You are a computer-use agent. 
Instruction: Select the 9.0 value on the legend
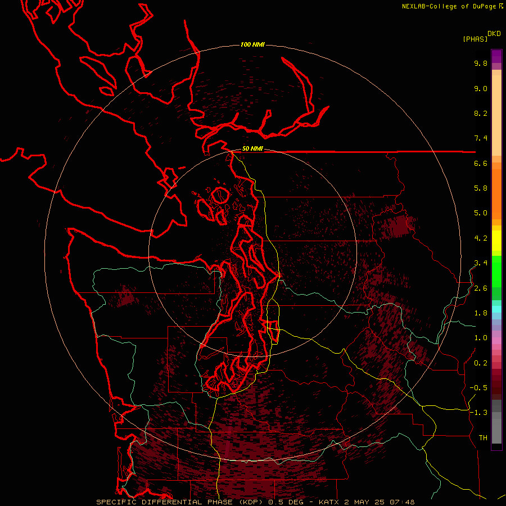point(481,88)
